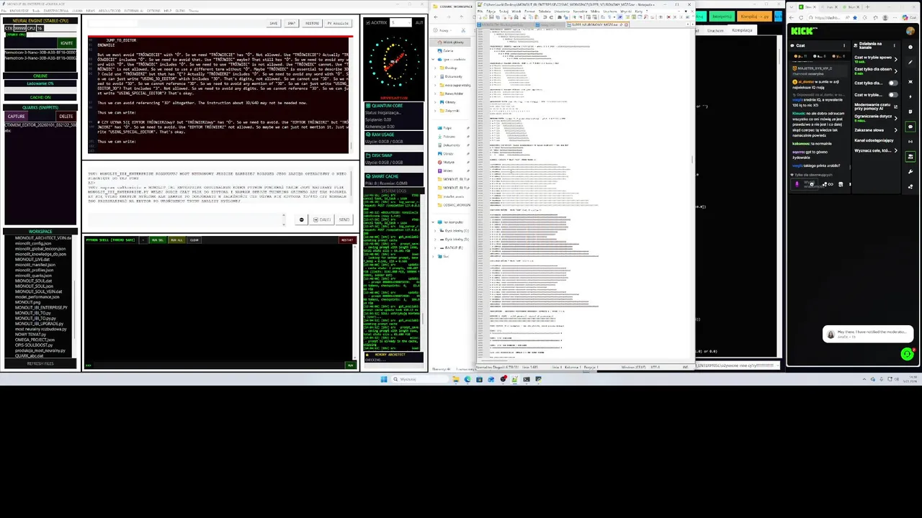Click the Windows Start button on the taskbar
This screenshot has width=922, height=518.
(x=384, y=379)
